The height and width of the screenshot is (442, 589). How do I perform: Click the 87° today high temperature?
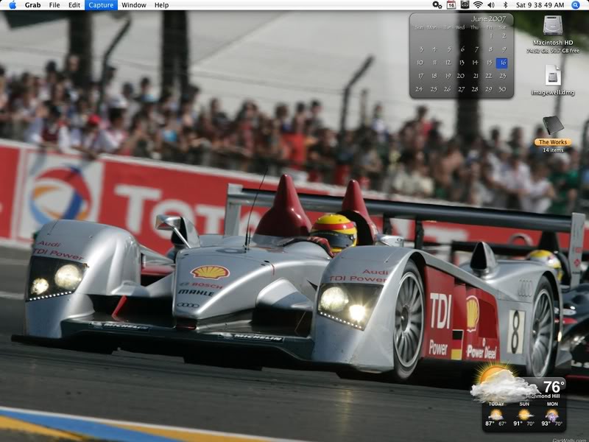point(490,424)
